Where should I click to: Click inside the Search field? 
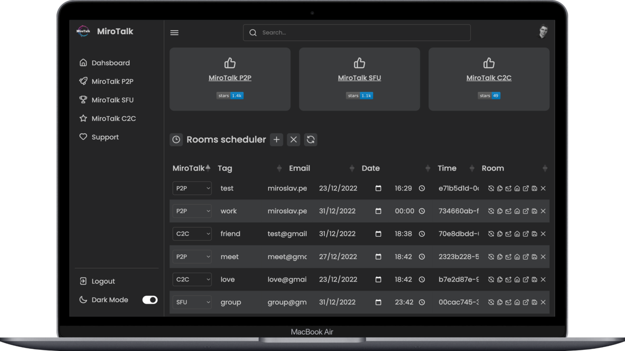(x=356, y=32)
